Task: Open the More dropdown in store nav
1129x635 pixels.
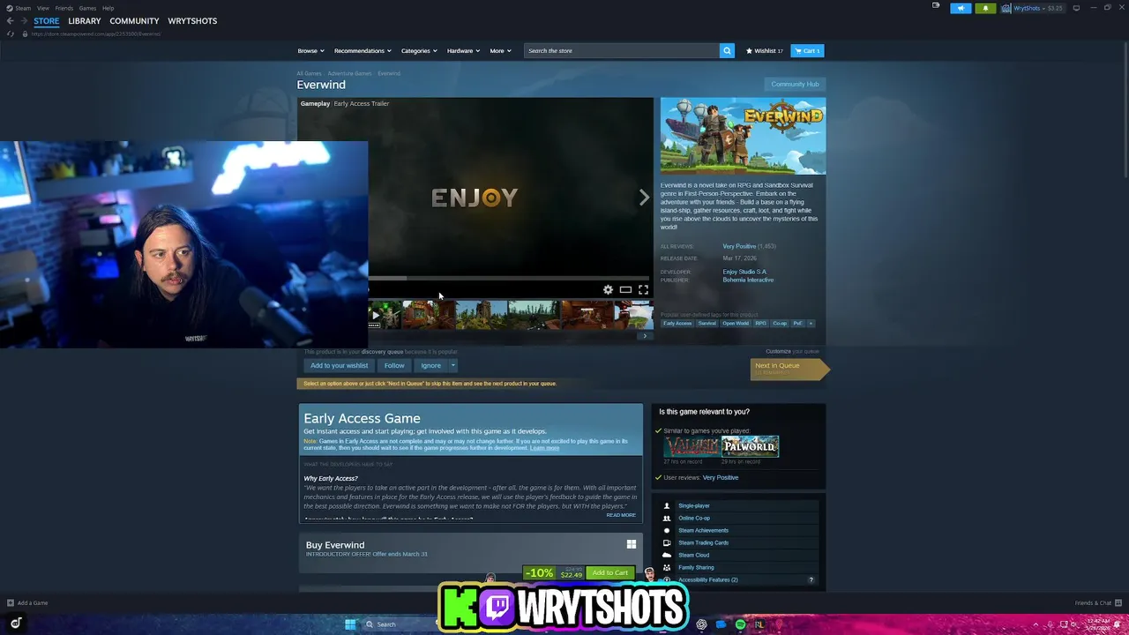Action: (500, 50)
